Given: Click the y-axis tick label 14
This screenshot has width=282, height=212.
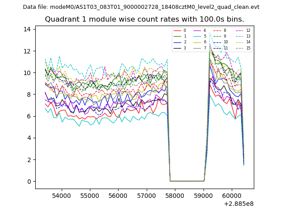Looking at the screenshot, I should 27,30.
